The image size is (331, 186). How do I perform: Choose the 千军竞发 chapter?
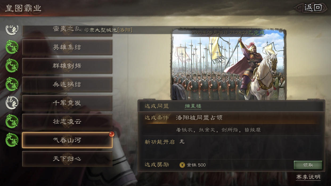(x=67, y=103)
